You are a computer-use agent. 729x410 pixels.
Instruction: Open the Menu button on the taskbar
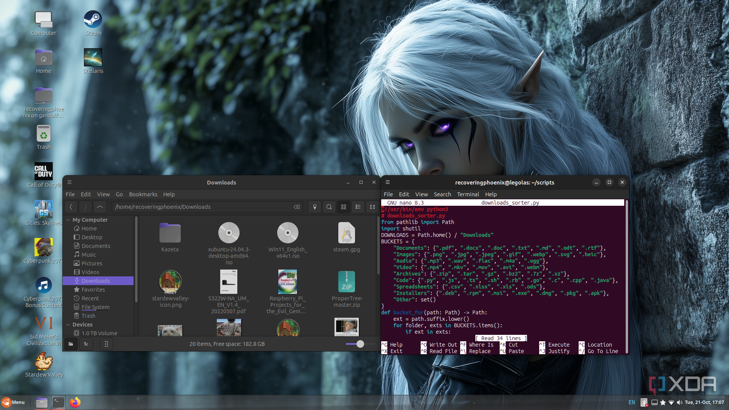click(13, 402)
